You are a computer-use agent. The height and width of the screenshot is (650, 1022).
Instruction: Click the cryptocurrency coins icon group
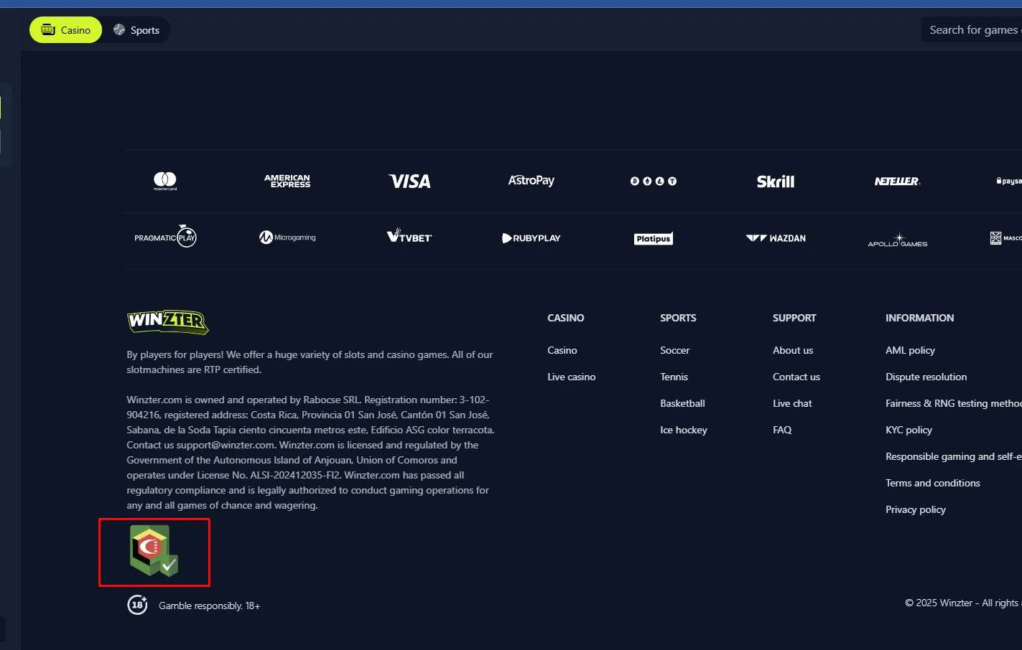coord(654,182)
